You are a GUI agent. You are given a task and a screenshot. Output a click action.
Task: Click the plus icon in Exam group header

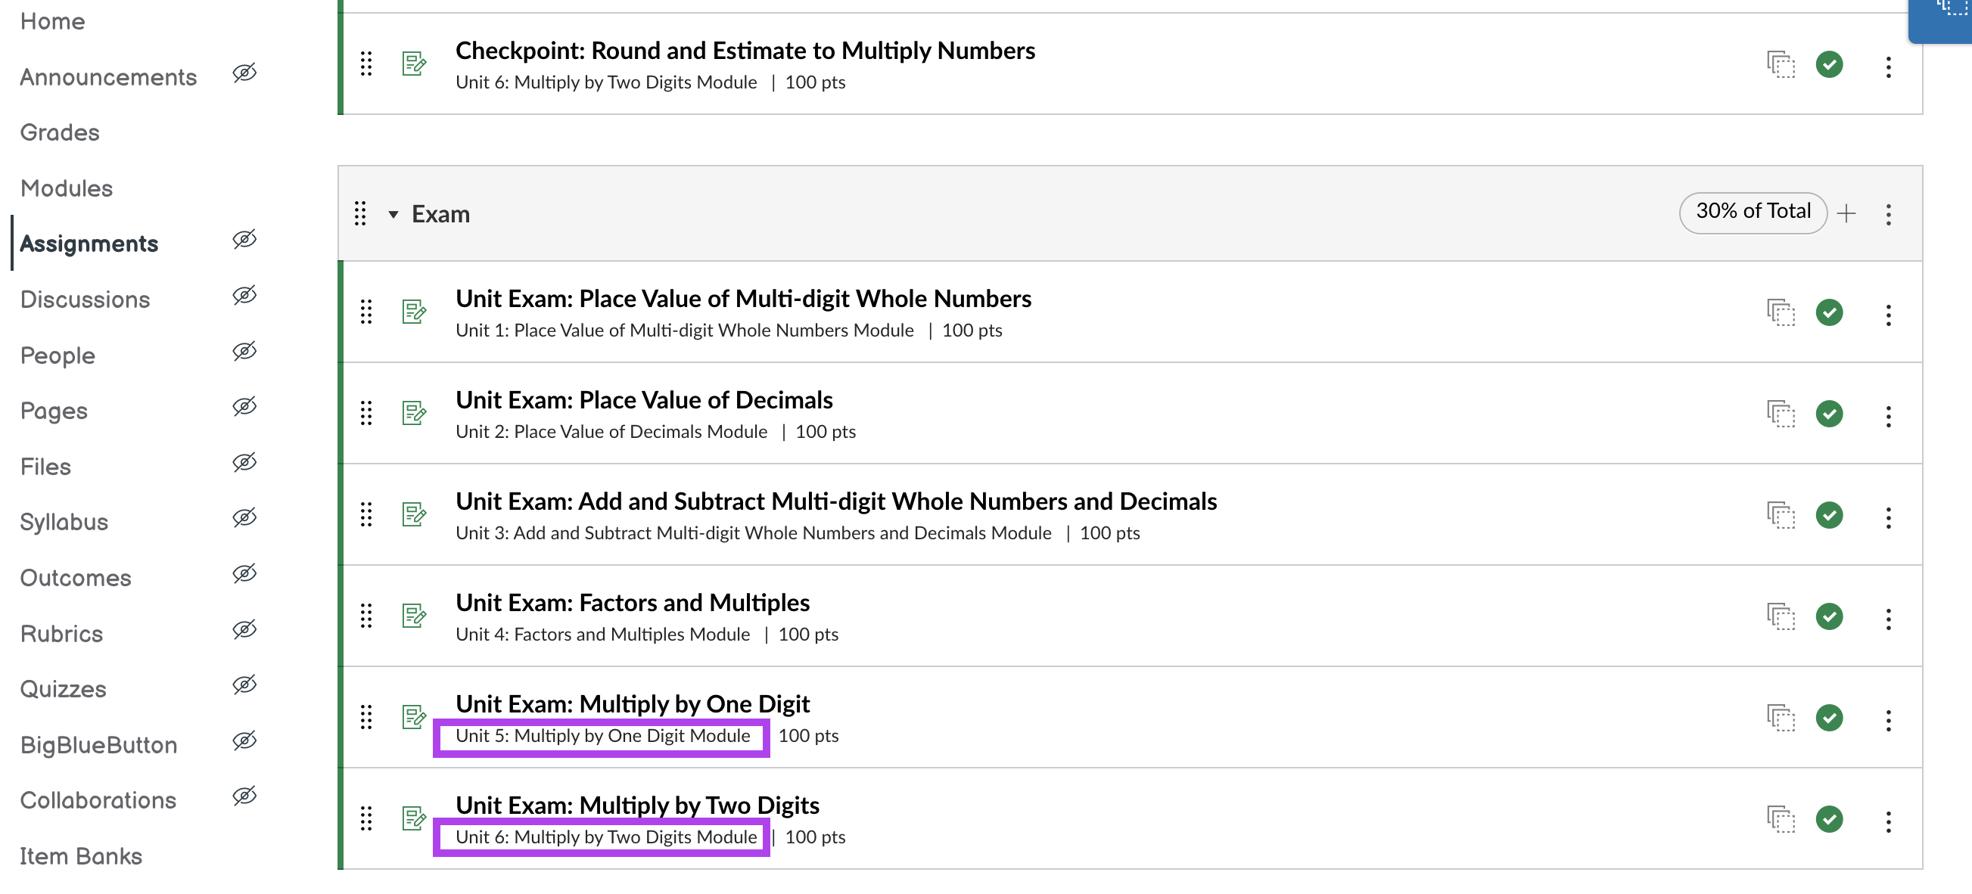coord(1846,213)
